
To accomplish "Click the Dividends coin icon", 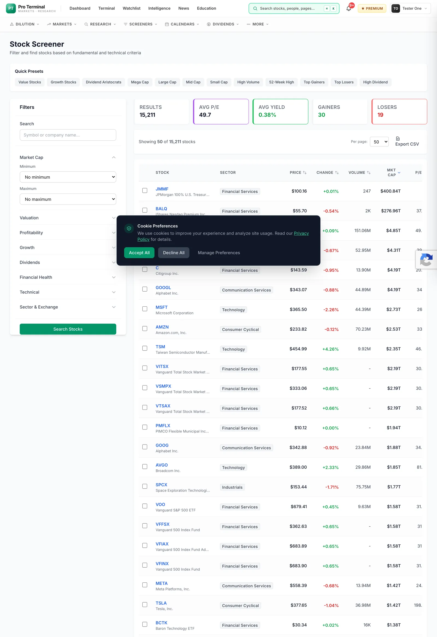I will coord(209,24).
